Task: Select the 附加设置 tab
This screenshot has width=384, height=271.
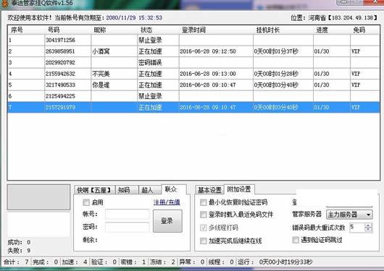Action: (239, 189)
